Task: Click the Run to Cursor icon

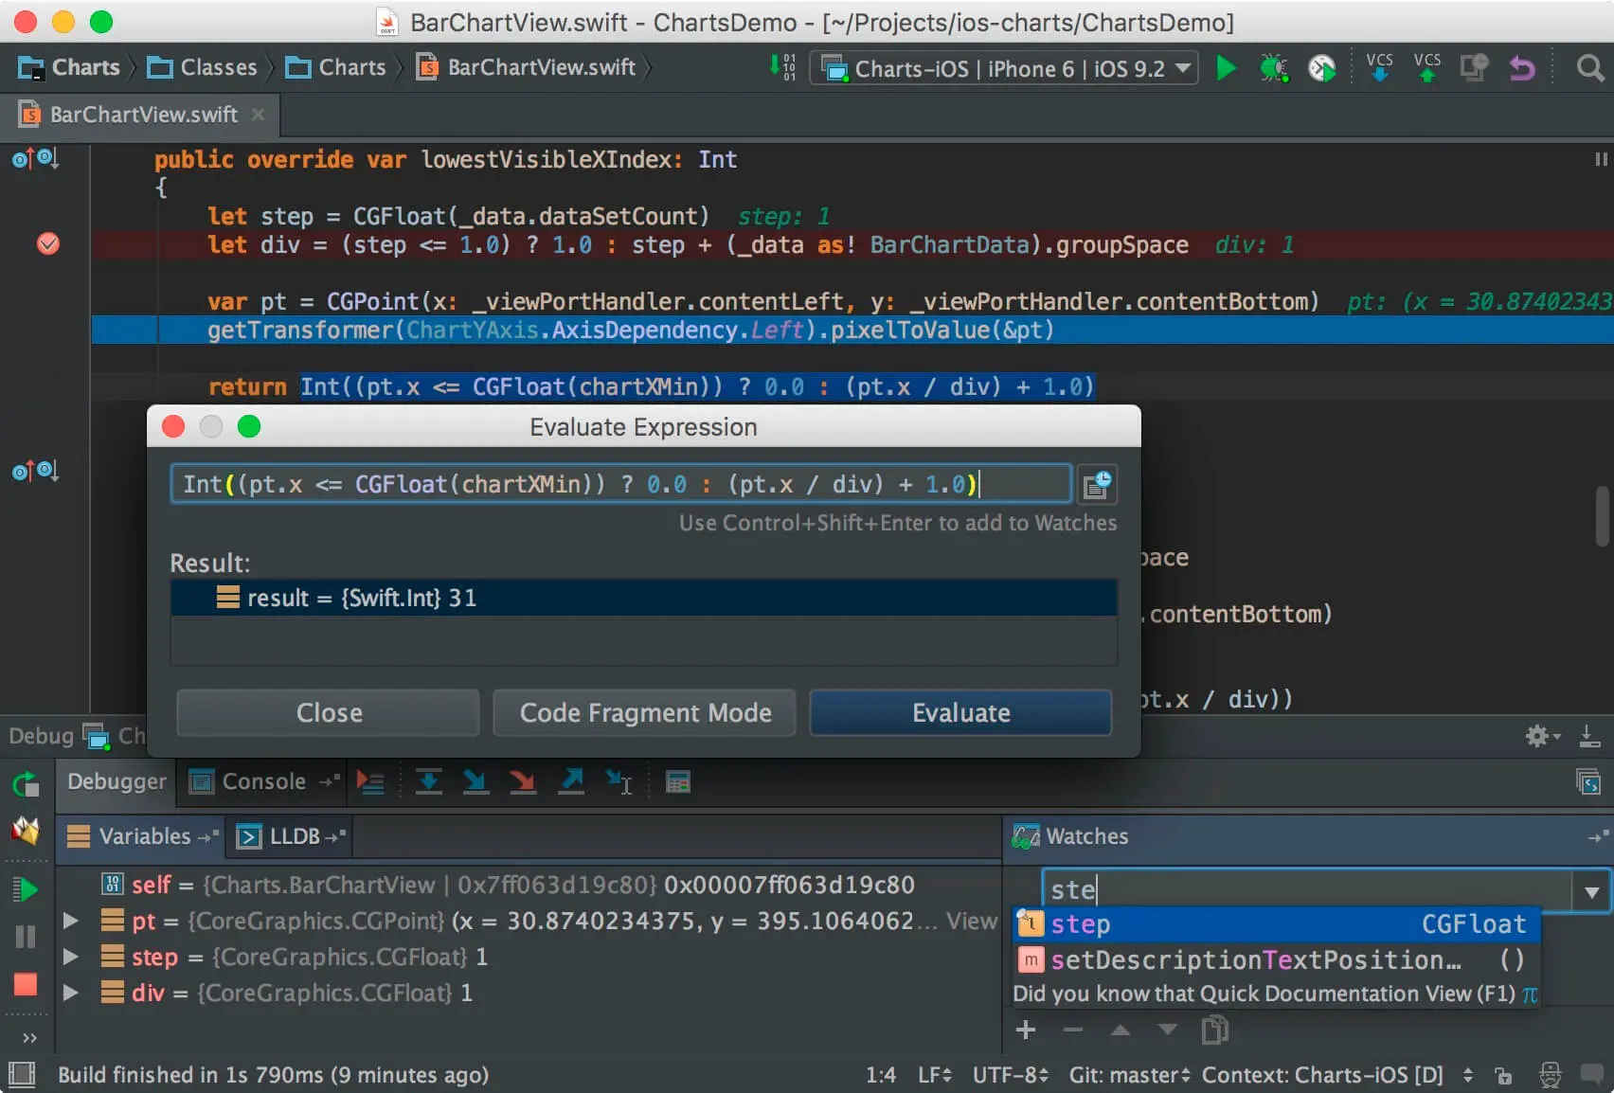Action: click(619, 781)
